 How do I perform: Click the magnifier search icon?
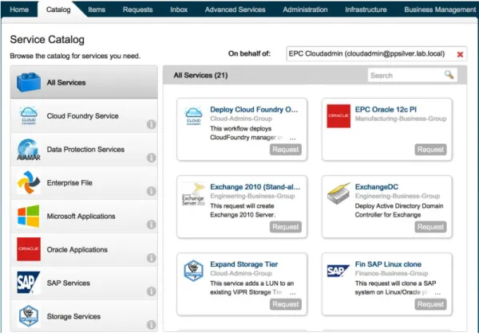[x=449, y=75]
